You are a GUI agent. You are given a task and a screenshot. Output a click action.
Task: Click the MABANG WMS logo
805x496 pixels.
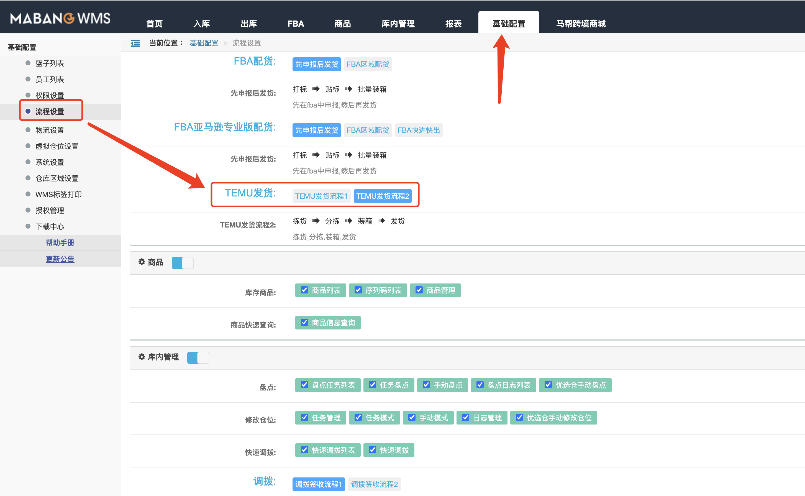[60, 18]
